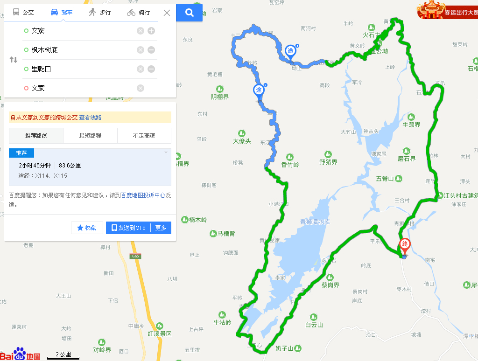This screenshot has height=361, width=478.
Task: Open 查看线路 link for intercity bus
Action: click(x=90, y=117)
